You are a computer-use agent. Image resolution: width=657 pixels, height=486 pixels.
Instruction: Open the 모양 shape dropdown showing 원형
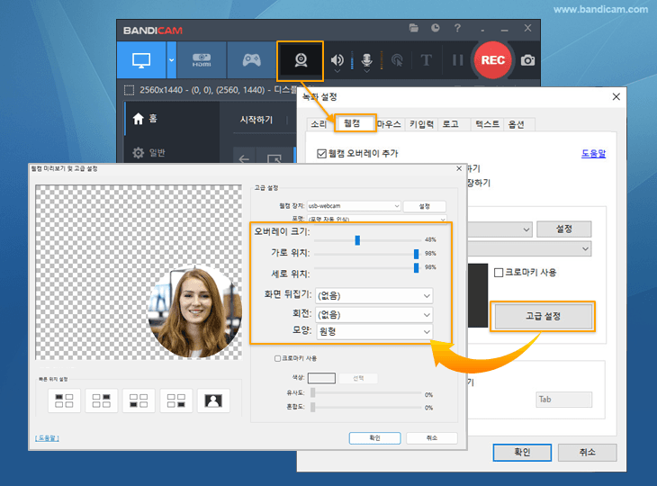click(373, 332)
